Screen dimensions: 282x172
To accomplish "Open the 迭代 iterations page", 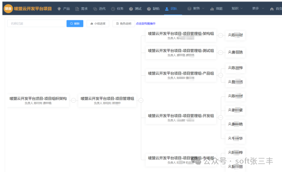I will pyautogui.click(x=99, y=8).
